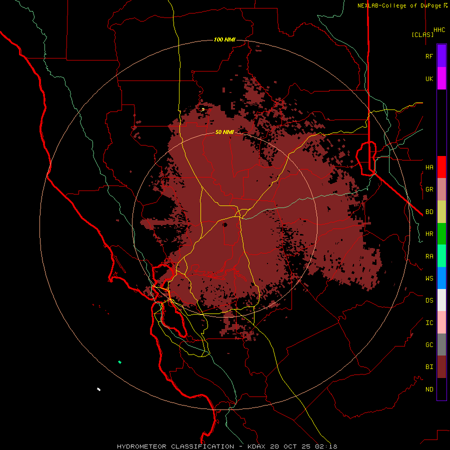Pick the RA light green swatch
Screen dimensions: 450x450
click(441, 256)
